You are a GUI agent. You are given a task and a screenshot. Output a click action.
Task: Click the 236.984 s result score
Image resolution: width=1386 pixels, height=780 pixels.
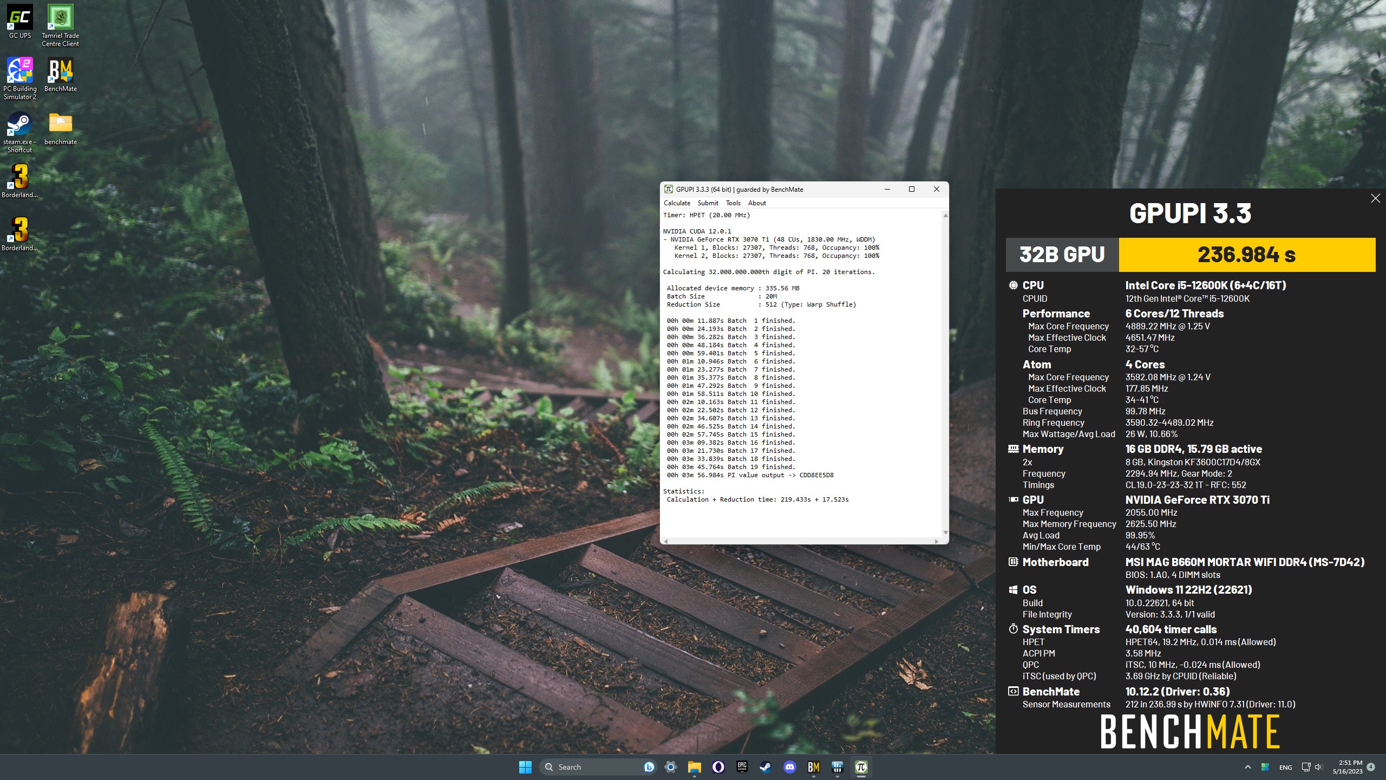[x=1247, y=255]
